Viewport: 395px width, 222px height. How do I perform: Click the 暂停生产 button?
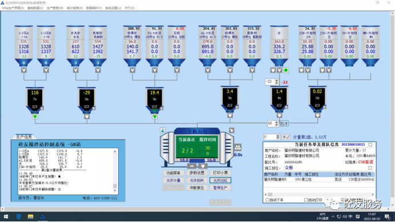click(x=220, y=188)
